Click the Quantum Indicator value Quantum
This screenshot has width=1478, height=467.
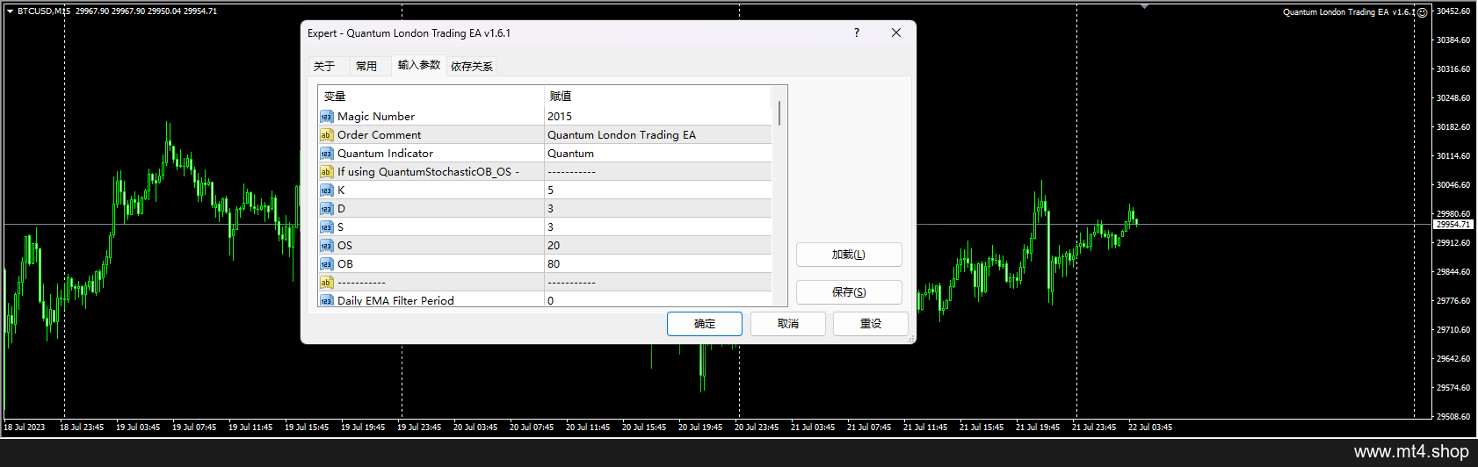[x=657, y=154]
